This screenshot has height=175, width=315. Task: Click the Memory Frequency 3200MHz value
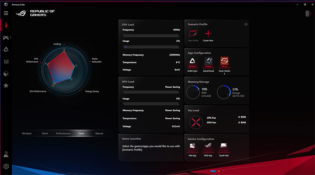[x=174, y=55]
